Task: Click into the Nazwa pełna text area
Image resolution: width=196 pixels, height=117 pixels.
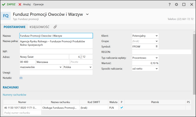Action: [x=56, y=43]
